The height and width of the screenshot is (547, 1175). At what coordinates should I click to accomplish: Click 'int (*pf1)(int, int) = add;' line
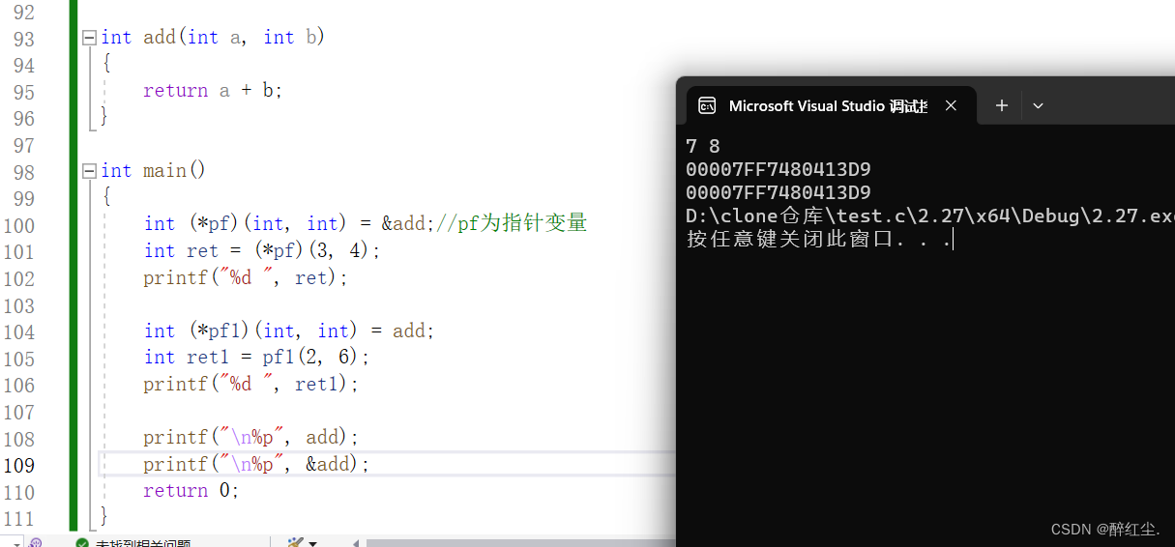(289, 331)
